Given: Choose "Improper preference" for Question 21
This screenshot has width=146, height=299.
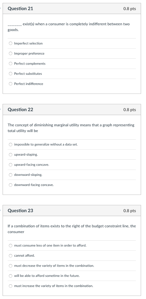Looking at the screenshot, I should 11,53.
